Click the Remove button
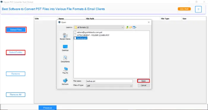 coord(15,74)
